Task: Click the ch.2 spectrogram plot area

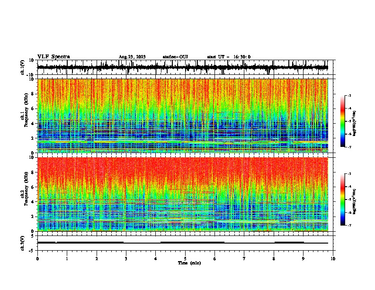Action: click(182, 194)
